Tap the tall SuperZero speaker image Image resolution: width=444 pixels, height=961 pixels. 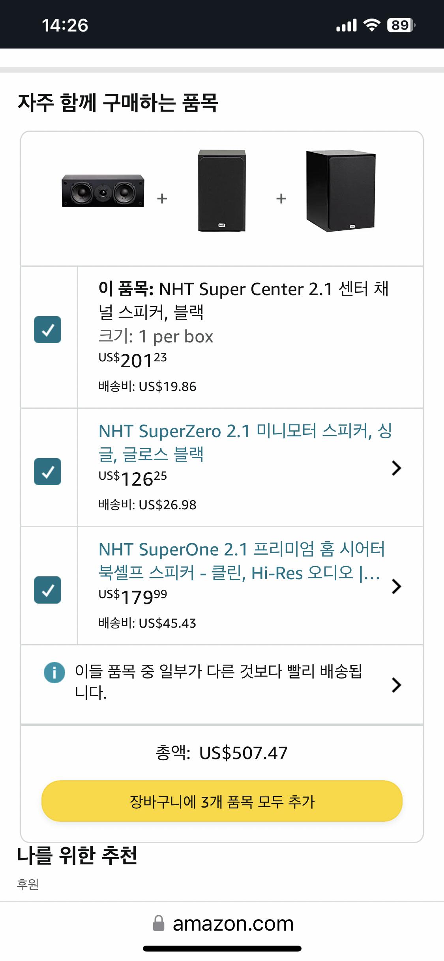coord(222,191)
